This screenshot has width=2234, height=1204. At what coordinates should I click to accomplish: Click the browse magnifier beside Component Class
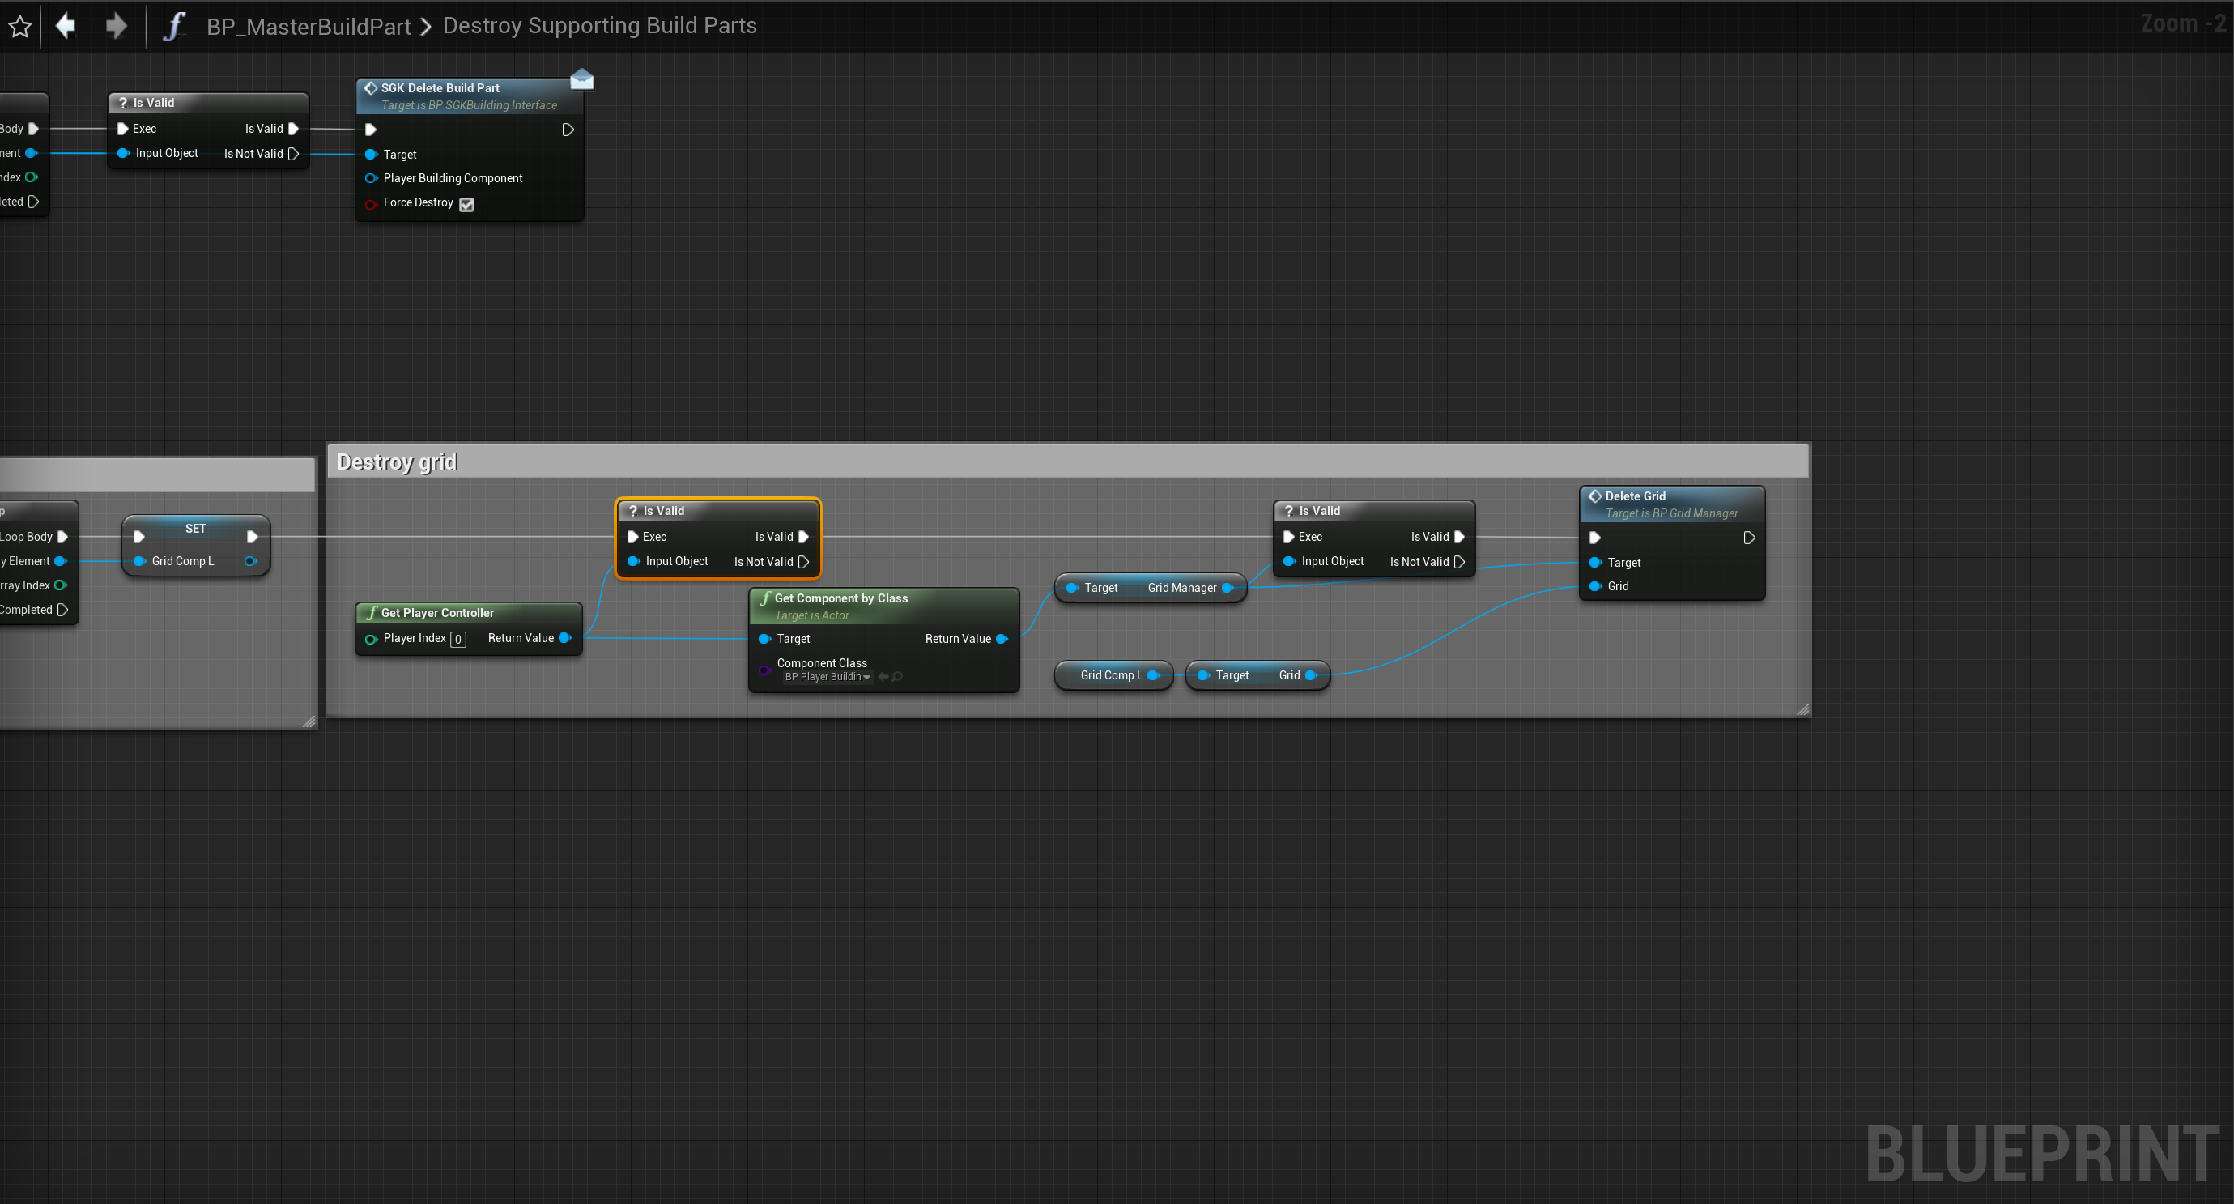898,677
